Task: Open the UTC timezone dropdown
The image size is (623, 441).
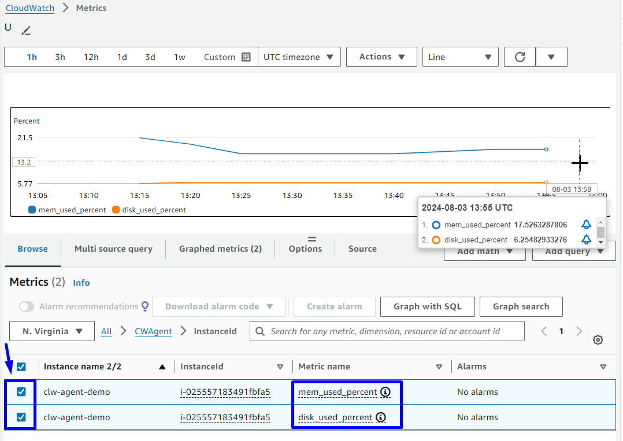Action: (299, 57)
